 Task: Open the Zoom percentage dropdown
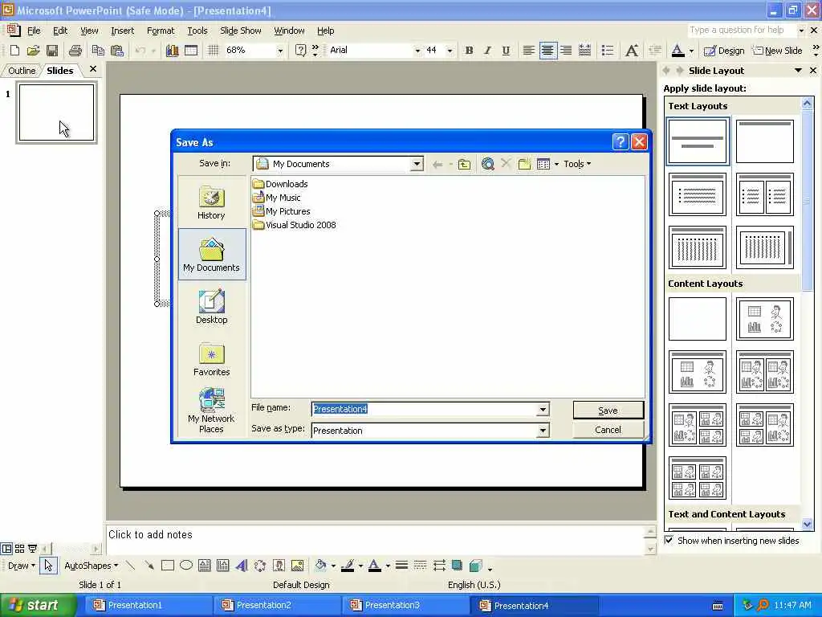click(280, 51)
